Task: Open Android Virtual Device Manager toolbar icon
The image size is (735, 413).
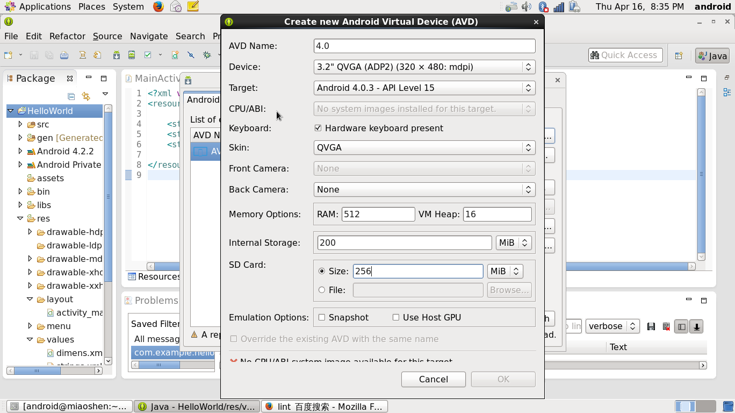Action: (x=132, y=55)
